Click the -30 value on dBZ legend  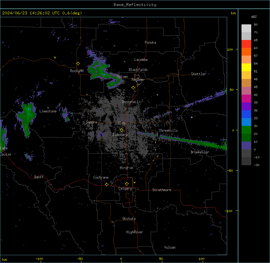click(257, 165)
